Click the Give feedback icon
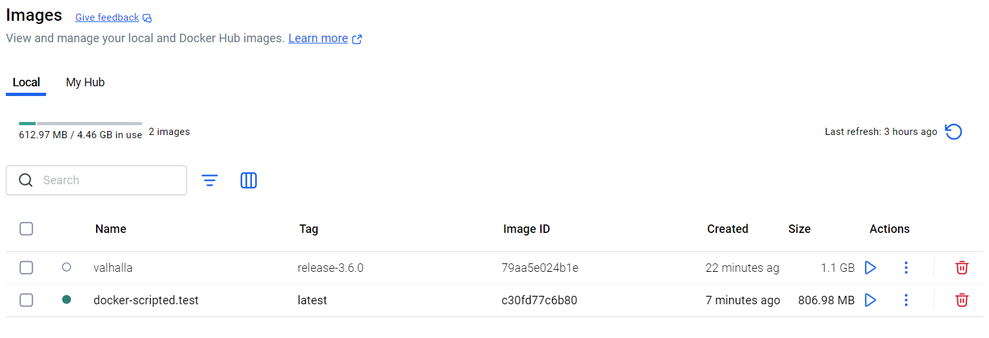The width and height of the screenshot is (989, 338). (147, 18)
